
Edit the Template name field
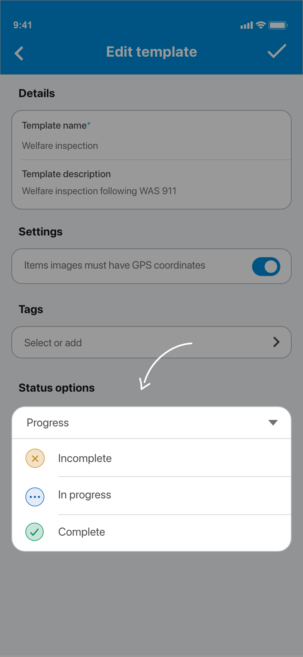pyautogui.click(x=151, y=136)
